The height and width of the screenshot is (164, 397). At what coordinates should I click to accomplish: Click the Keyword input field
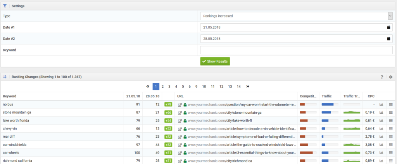[296, 50]
